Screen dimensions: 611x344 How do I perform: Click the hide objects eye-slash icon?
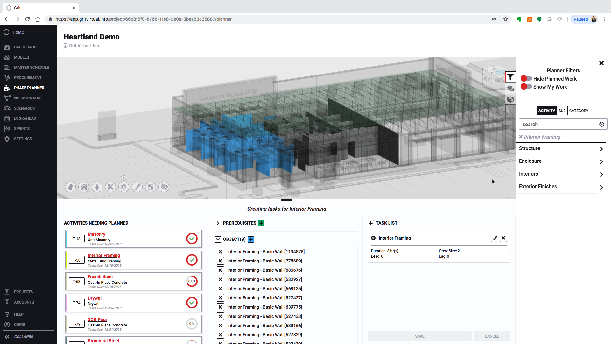click(164, 187)
